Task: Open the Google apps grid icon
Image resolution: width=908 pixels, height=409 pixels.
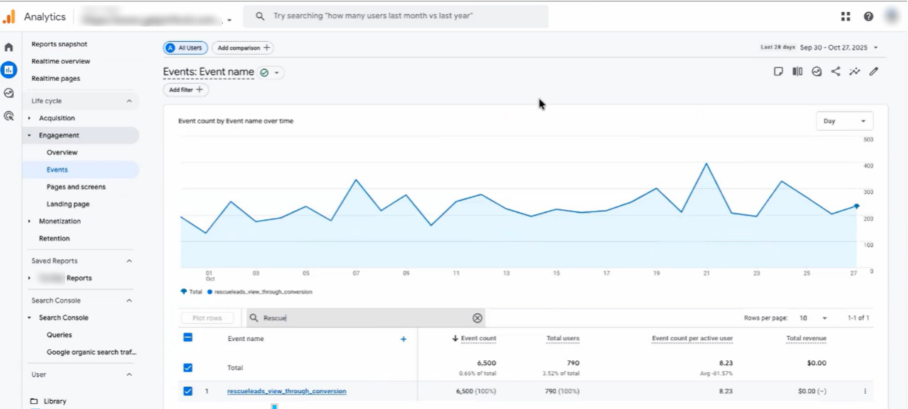Action: [x=846, y=16]
